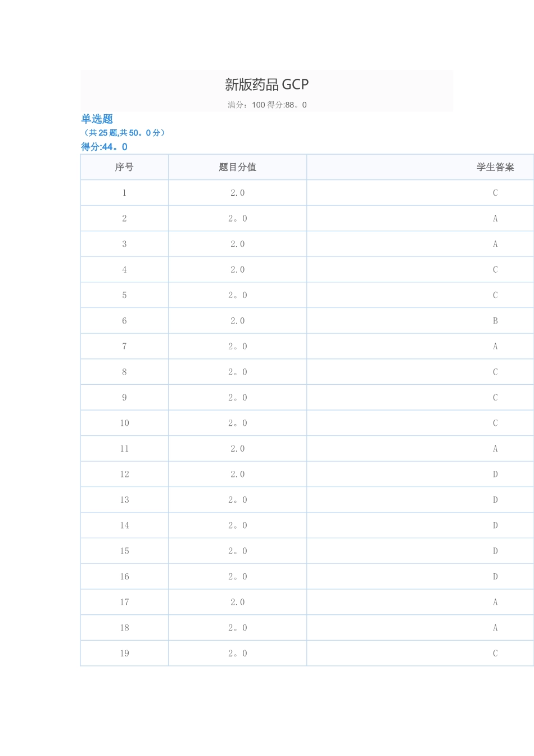Click answer A in row 18
Image resolution: width=534 pixels, height=756 pixels.
click(x=495, y=628)
